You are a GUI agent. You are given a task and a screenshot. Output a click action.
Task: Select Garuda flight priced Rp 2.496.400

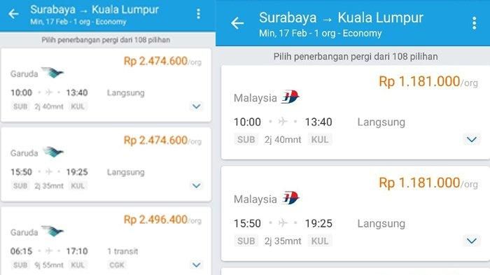point(106,241)
